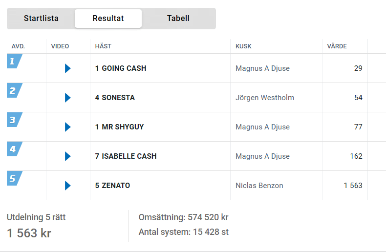Image resolution: width=386 pixels, height=252 pixels.
Task: Play video for race 2 Sonesta
Action: coord(67,98)
